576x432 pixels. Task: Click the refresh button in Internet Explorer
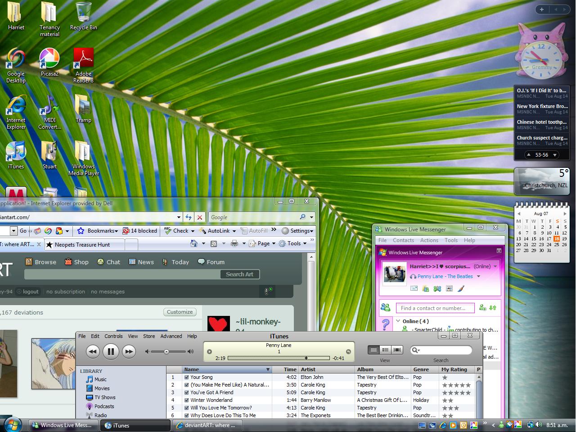point(189,217)
